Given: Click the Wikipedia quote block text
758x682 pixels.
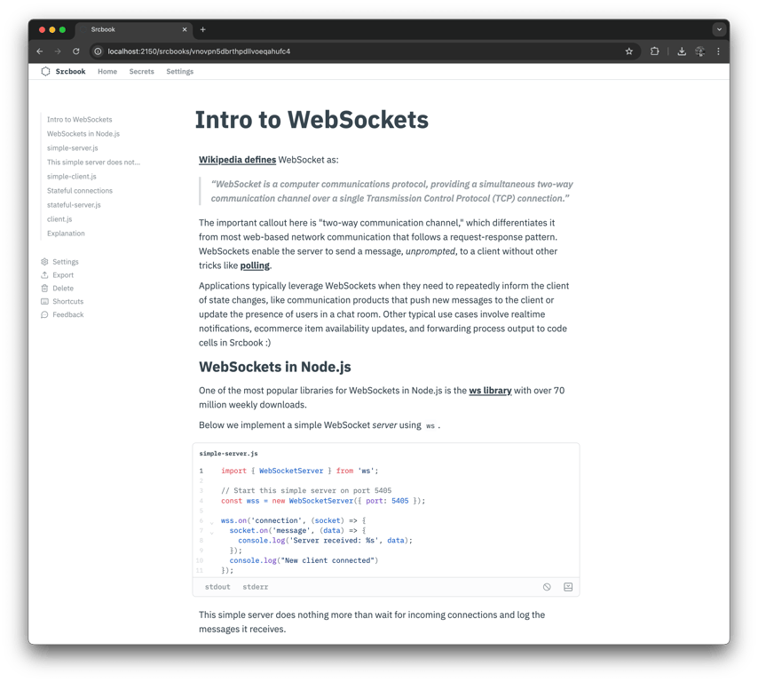Looking at the screenshot, I should [391, 191].
